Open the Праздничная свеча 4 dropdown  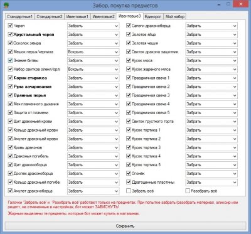(211, 104)
